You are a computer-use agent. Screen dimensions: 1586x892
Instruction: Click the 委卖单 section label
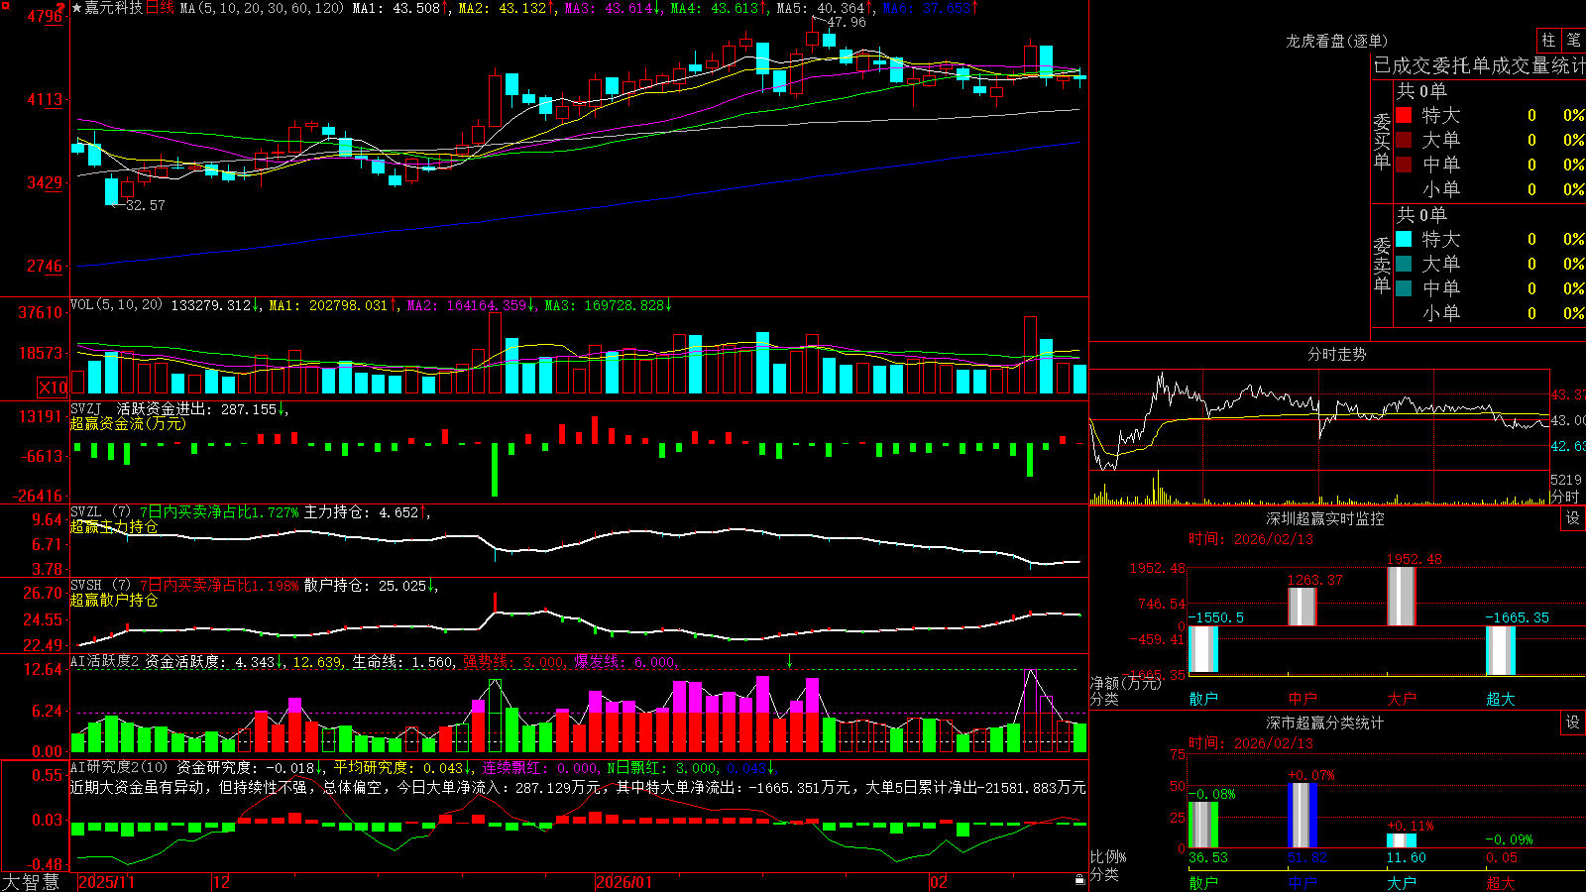click(1382, 265)
